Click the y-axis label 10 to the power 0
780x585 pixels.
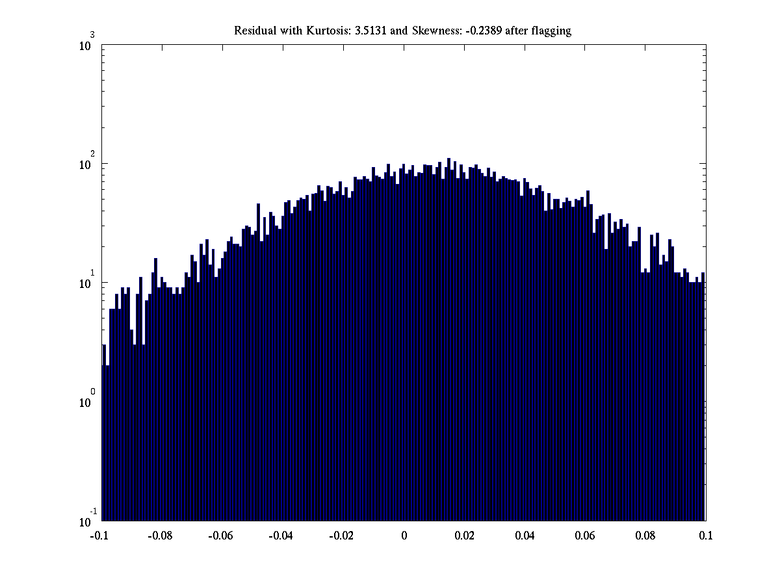pyautogui.click(x=88, y=400)
